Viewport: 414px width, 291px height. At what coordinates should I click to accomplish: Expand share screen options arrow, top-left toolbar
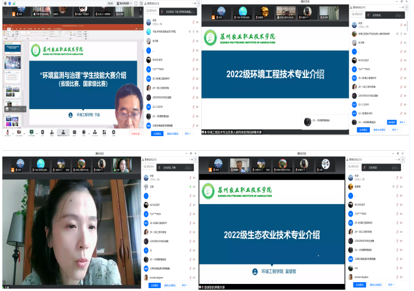click(36, 134)
